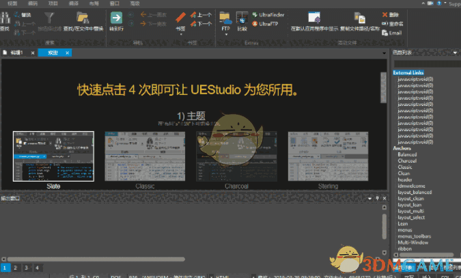Click the orange Bookmark icon
The width and height of the screenshot is (461, 278).
click(180, 18)
